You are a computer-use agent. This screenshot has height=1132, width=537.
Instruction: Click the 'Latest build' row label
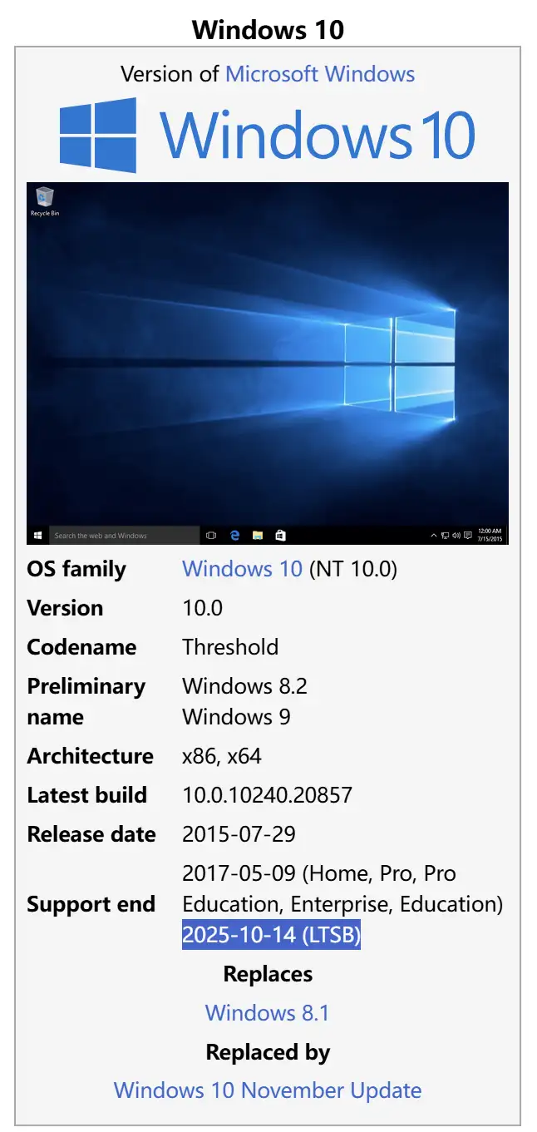click(86, 795)
